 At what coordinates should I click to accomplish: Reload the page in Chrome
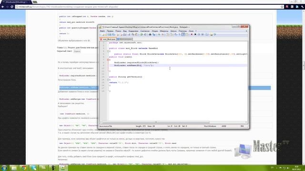tap(12, 7)
